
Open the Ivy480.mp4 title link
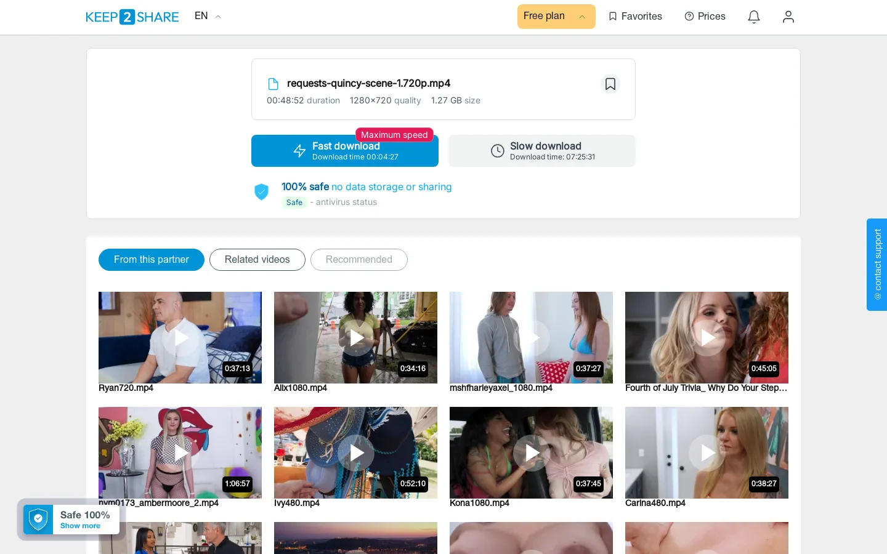tap(297, 503)
